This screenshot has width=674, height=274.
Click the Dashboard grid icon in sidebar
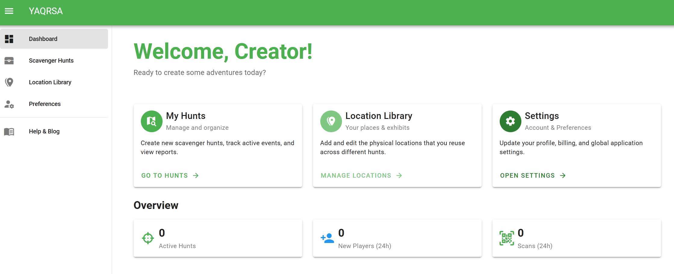(x=9, y=39)
